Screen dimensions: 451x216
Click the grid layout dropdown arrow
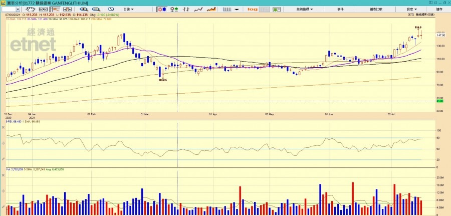(236, 9)
